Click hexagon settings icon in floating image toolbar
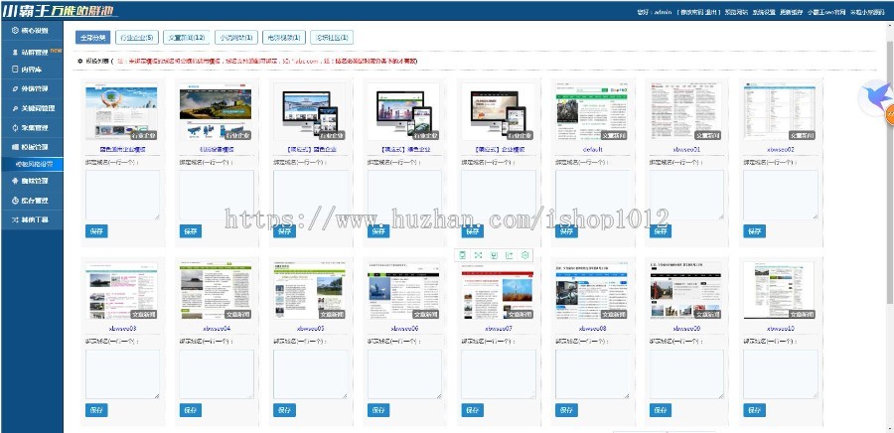The image size is (894, 433). click(x=525, y=255)
